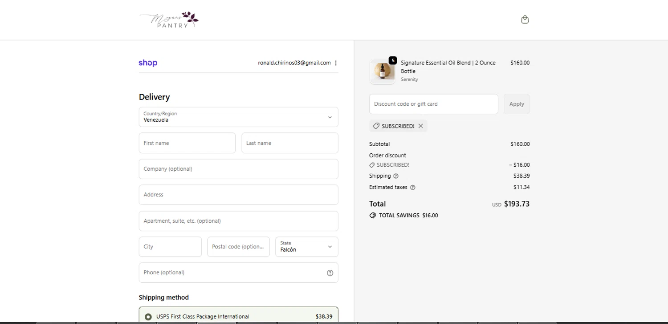Focus the Apartment, suite field

coord(238,221)
